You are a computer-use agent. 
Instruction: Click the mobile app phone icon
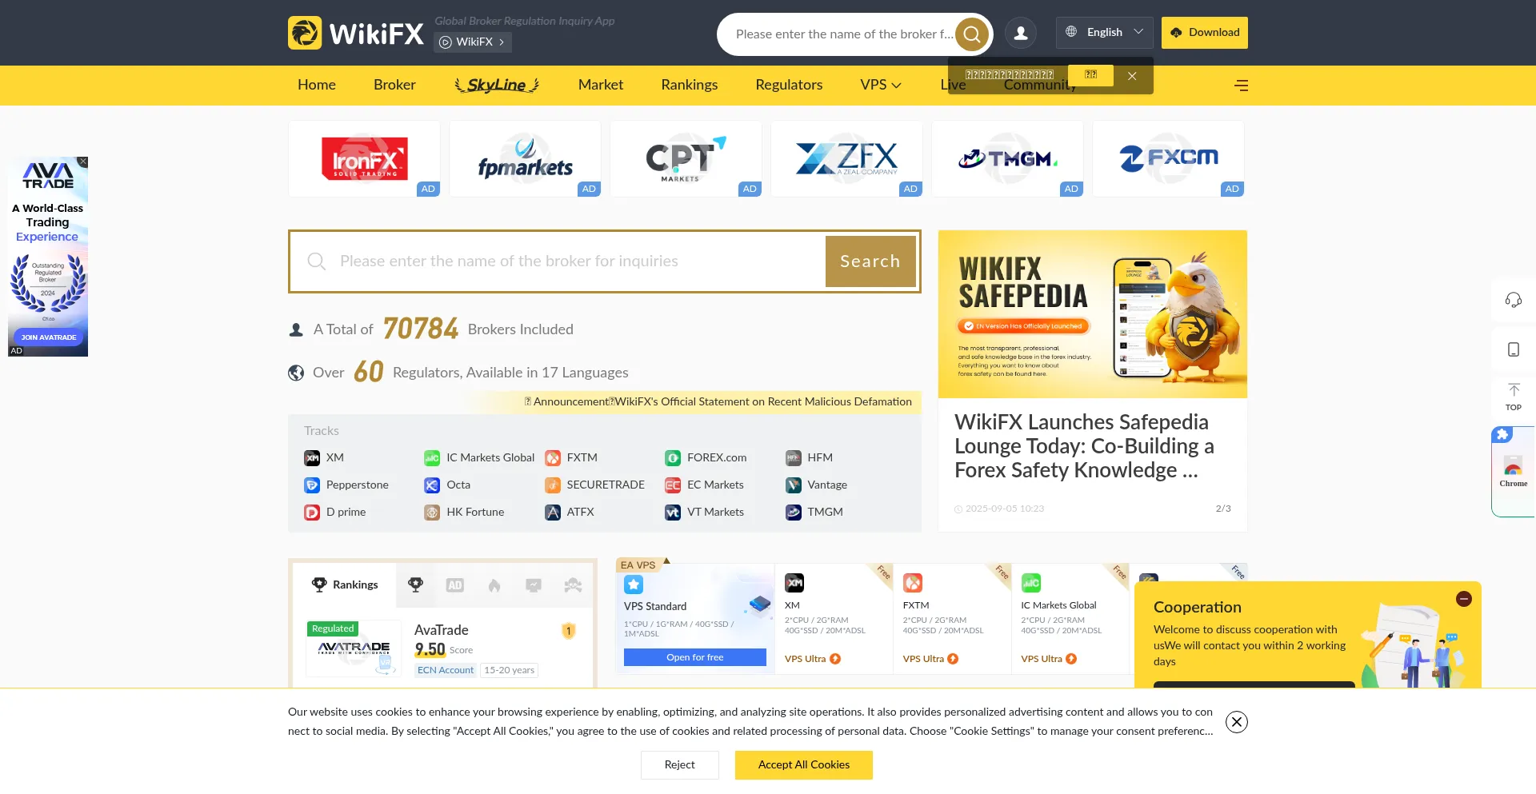1514,349
